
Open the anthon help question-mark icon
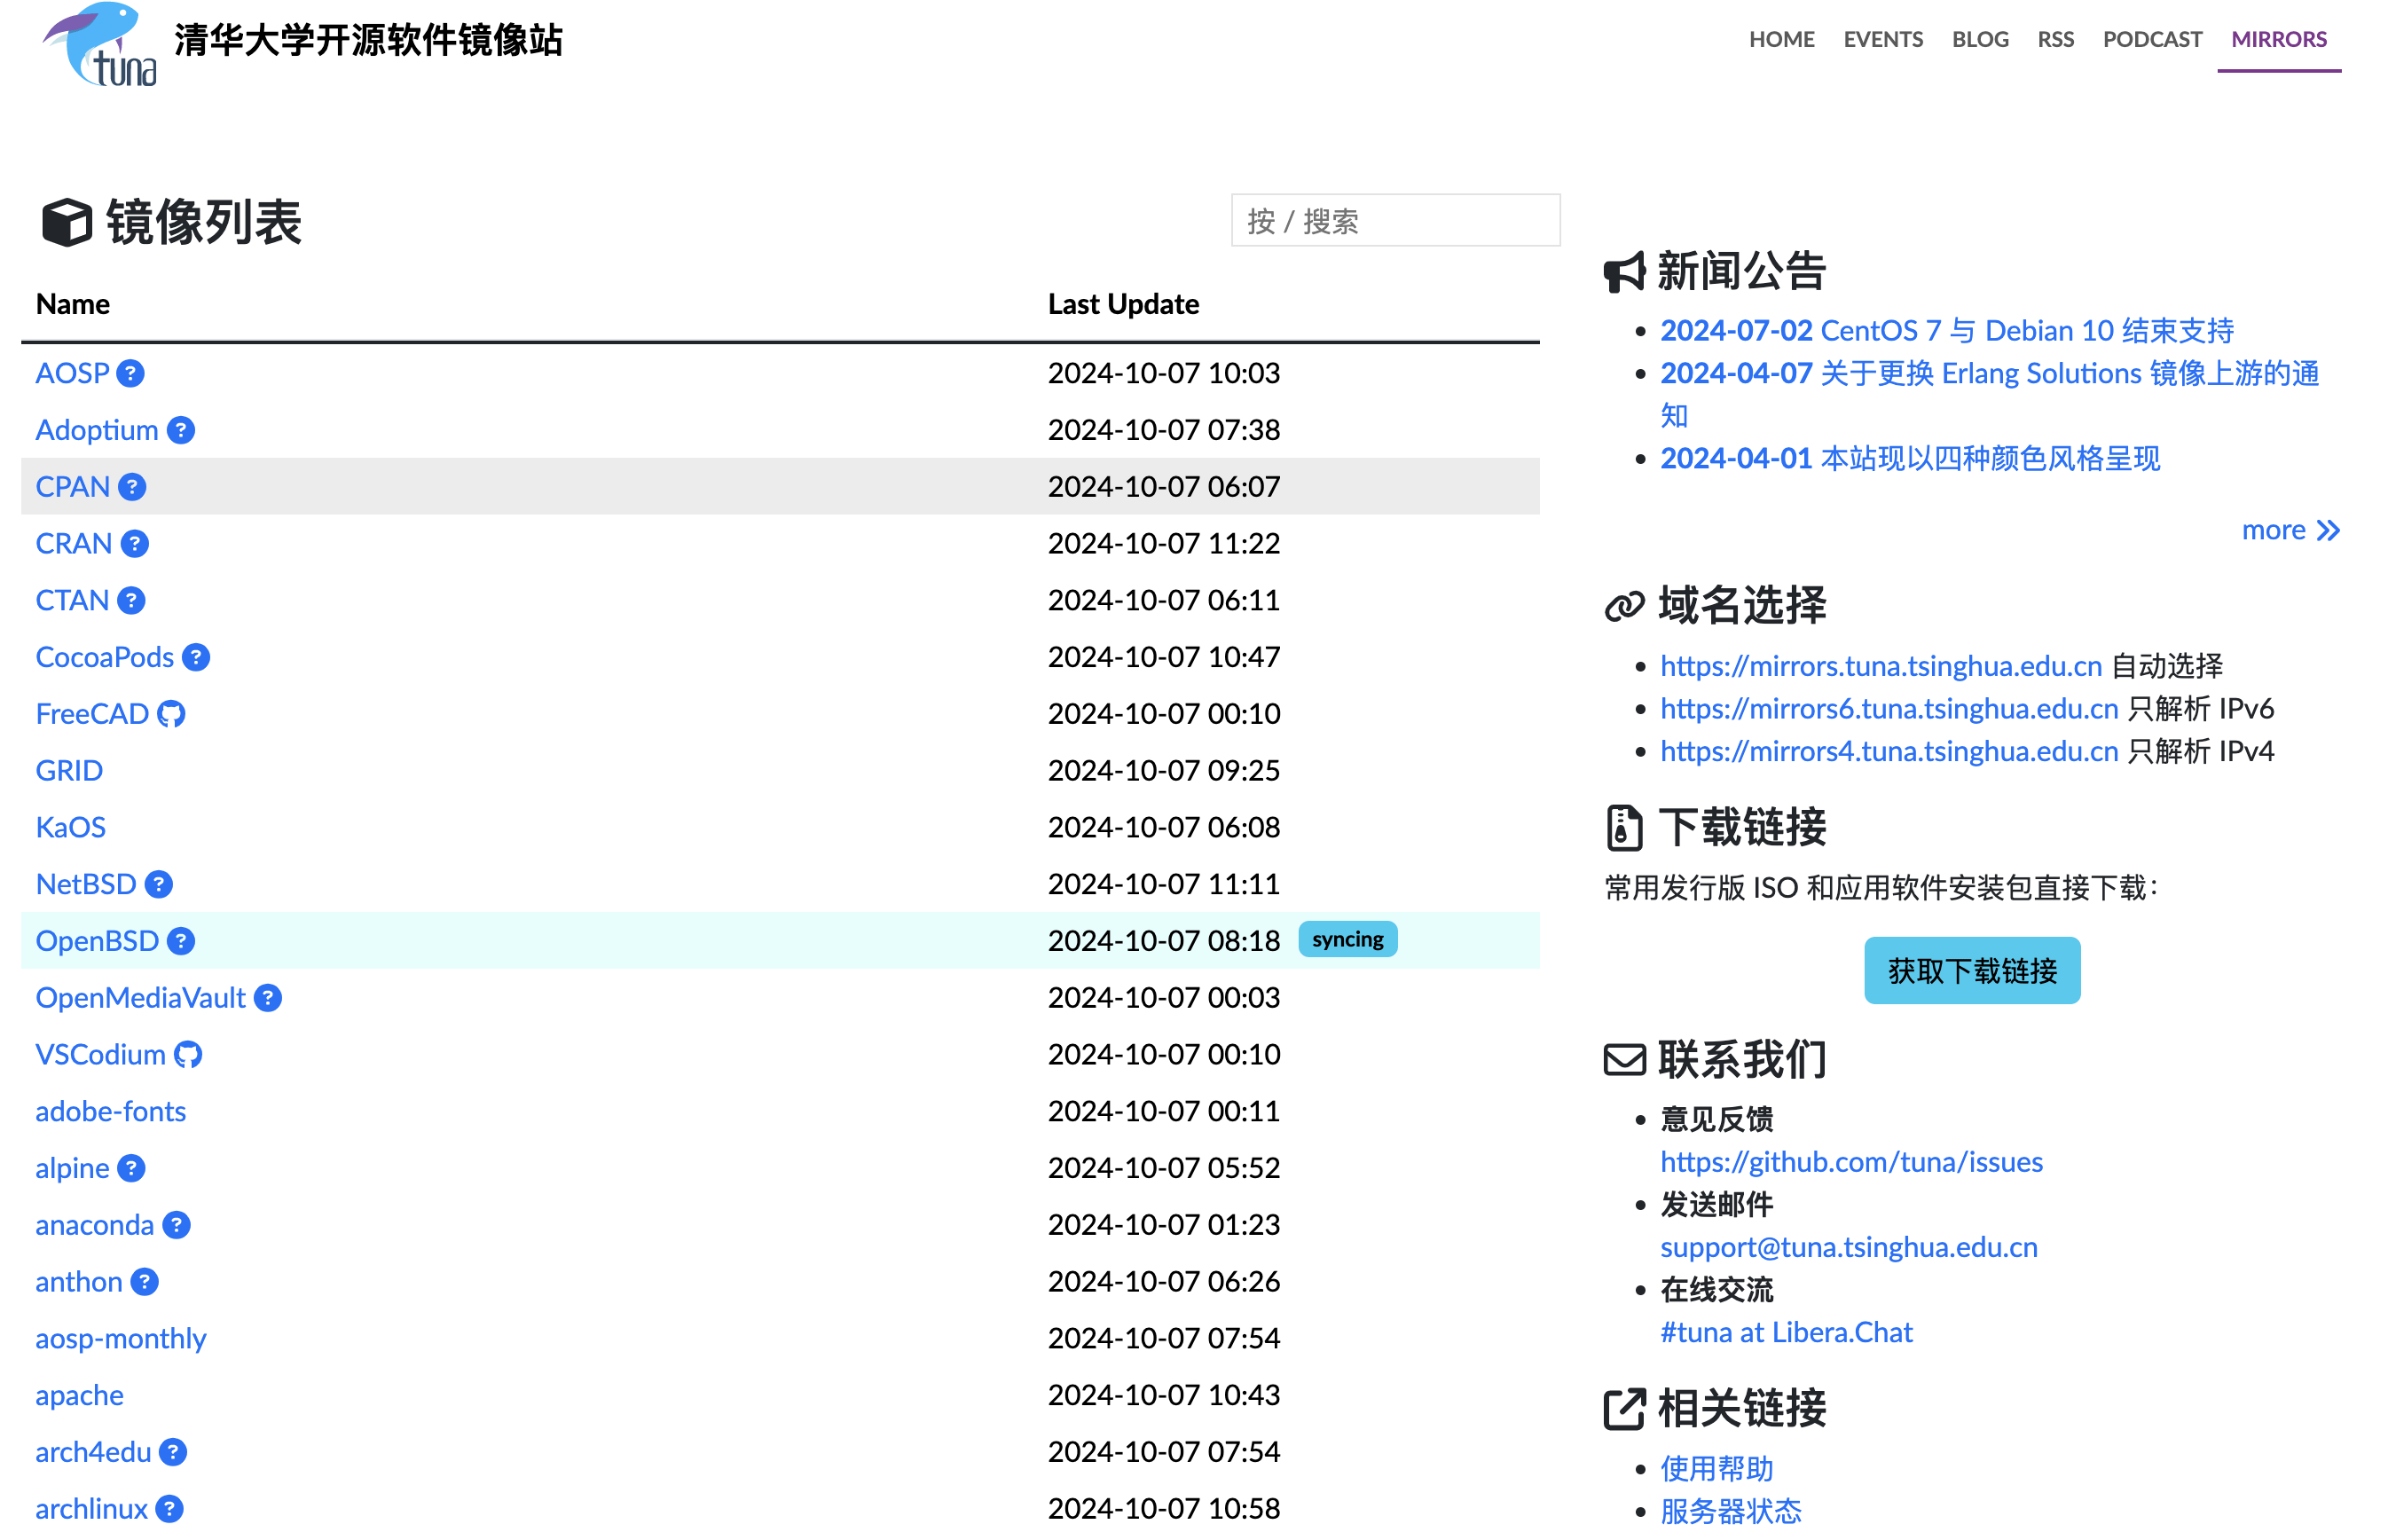tap(144, 1282)
